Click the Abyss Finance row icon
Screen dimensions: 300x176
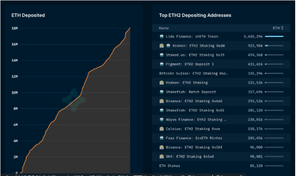click(x=162, y=120)
